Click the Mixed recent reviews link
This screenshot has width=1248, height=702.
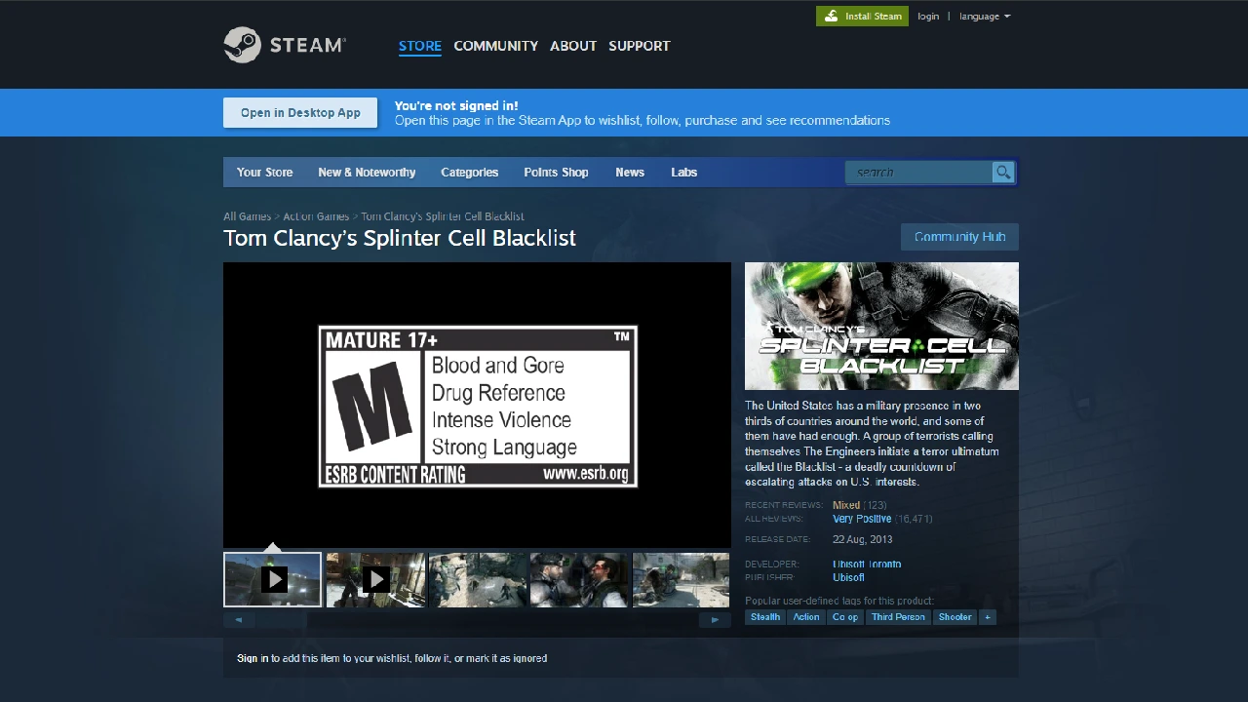click(845, 505)
